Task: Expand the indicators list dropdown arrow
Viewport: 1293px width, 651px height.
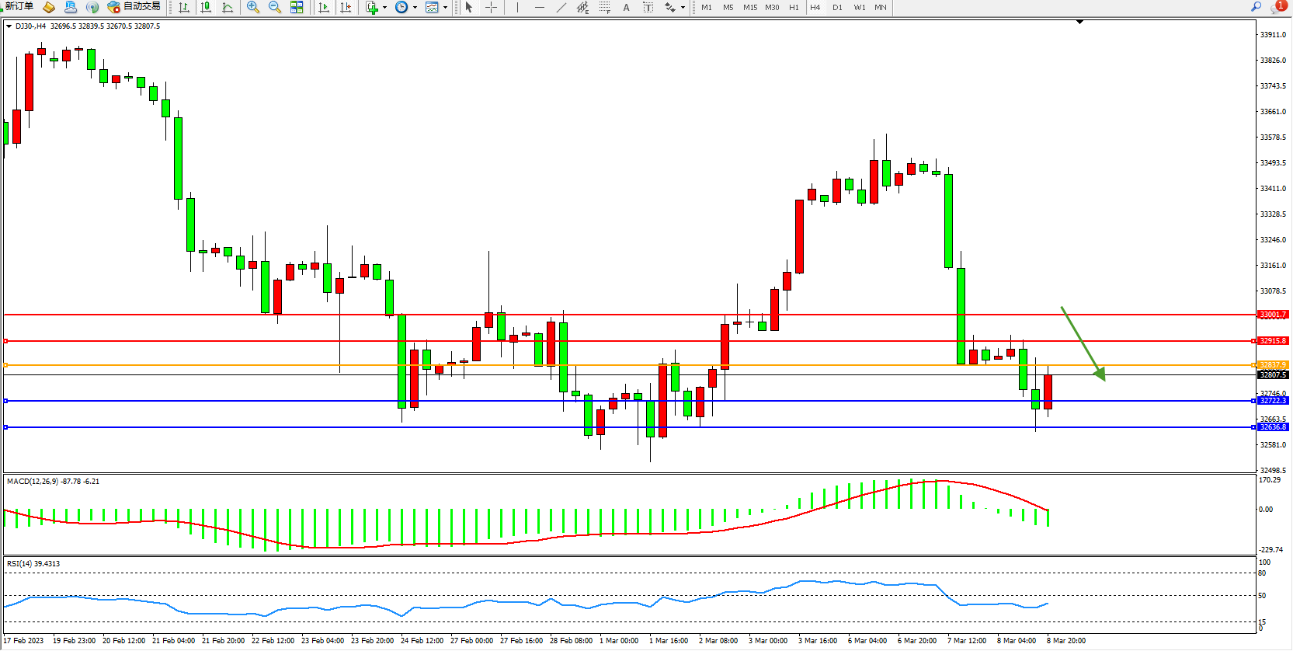Action: [x=384, y=8]
